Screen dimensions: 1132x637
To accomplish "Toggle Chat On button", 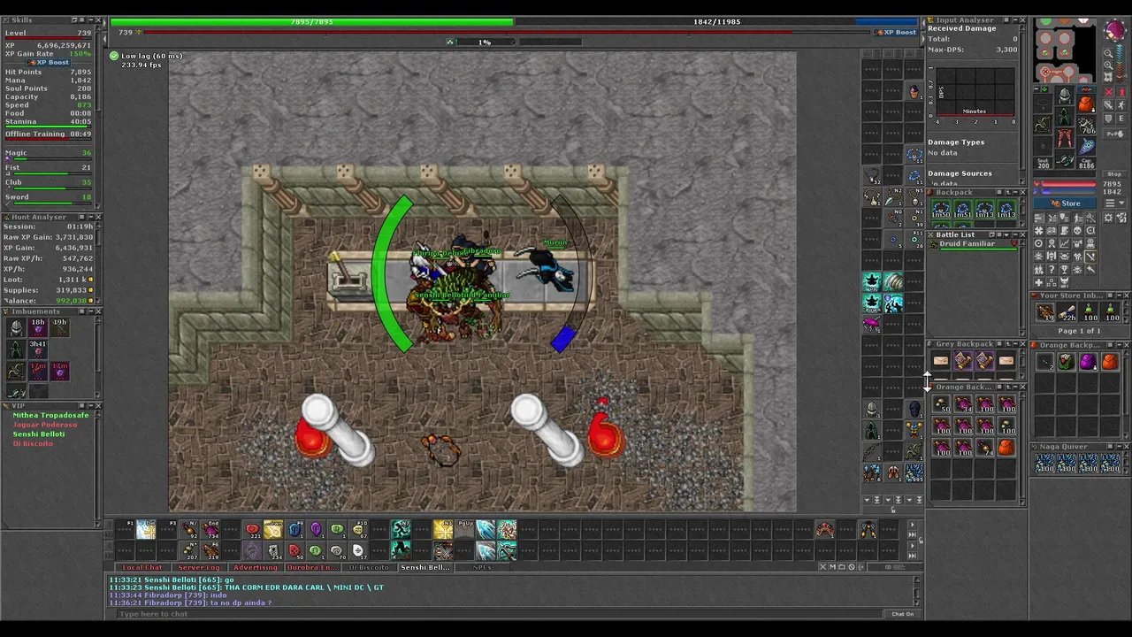I will [x=902, y=613].
